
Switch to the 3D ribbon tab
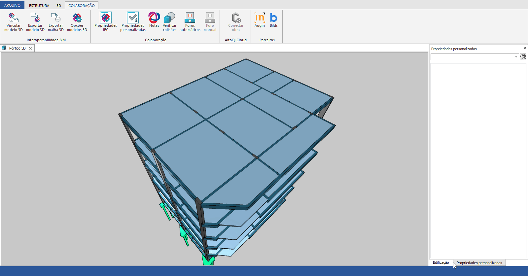point(59,6)
